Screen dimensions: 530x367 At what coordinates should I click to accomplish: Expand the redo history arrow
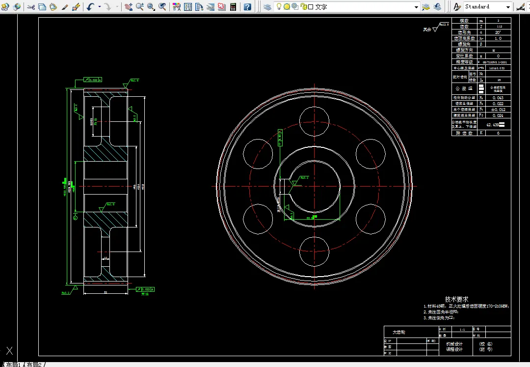(x=117, y=7)
